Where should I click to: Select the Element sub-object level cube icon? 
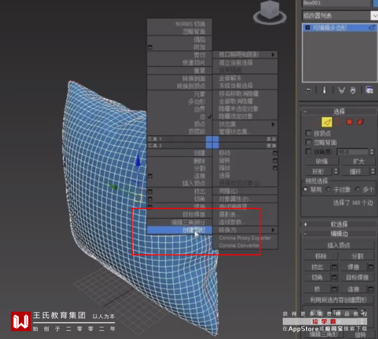[x=360, y=122]
